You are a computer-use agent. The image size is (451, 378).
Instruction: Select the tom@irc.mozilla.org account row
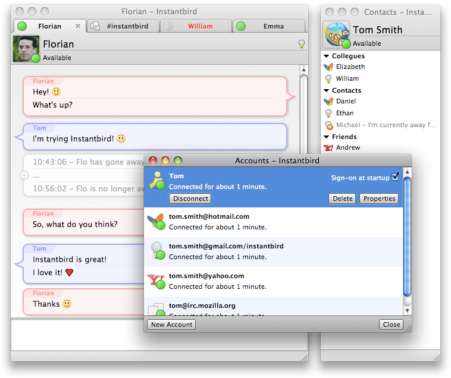tap(273, 306)
